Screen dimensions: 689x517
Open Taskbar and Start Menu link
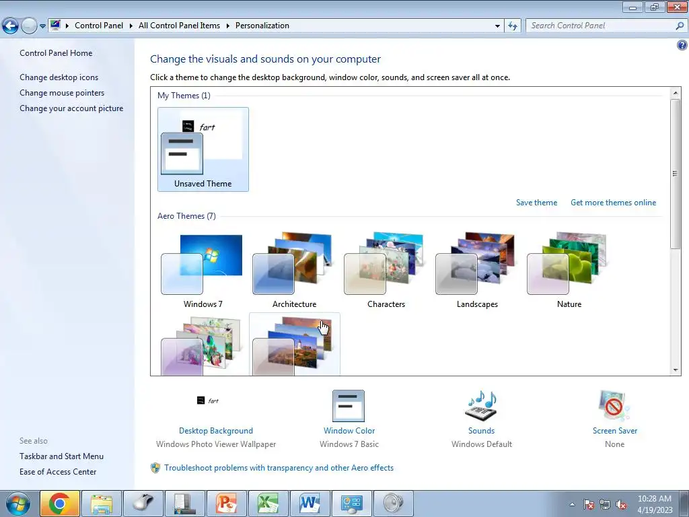(61, 456)
